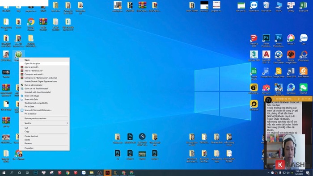
Task: Choose Pin to Start menu entry
Action: point(29,106)
